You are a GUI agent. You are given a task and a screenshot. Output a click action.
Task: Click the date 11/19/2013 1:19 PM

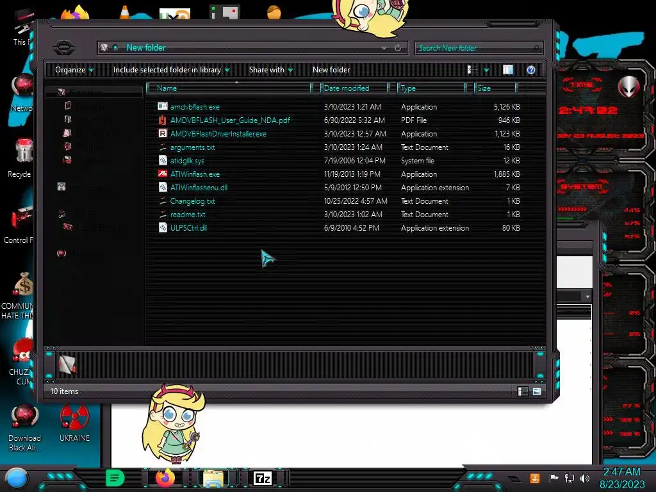coord(352,174)
